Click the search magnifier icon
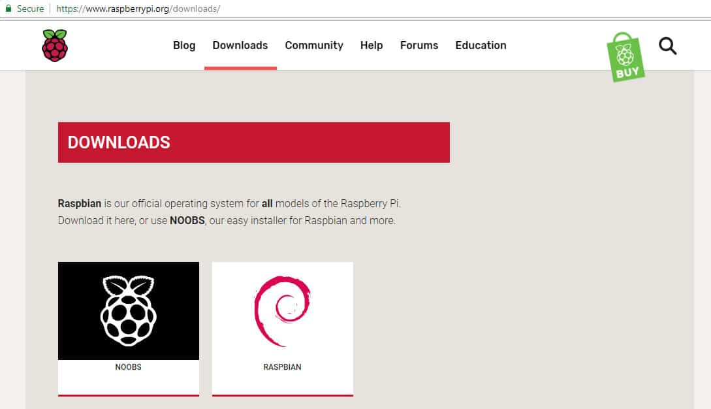The width and height of the screenshot is (711, 409). point(667,46)
